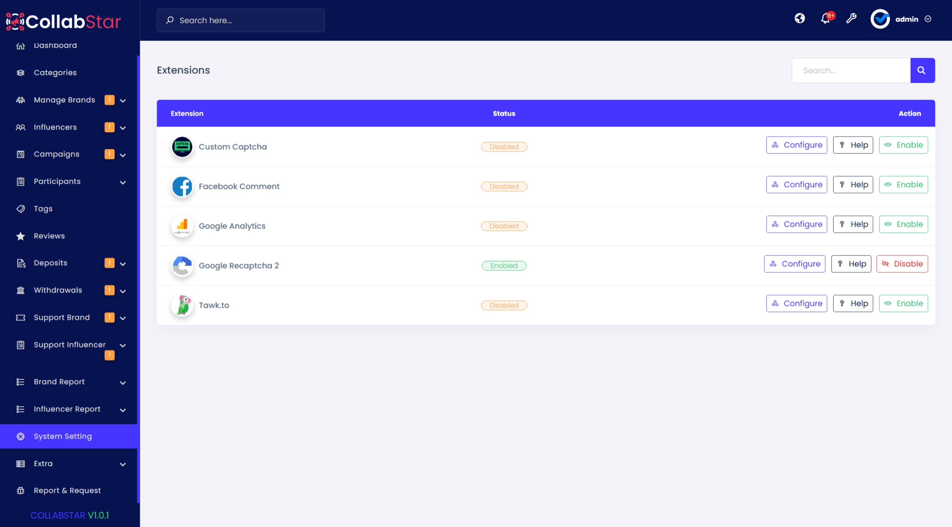This screenshot has width=952, height=527.
Task: Click the Google Analytics logo icon
Action: [x=182, y=226]
